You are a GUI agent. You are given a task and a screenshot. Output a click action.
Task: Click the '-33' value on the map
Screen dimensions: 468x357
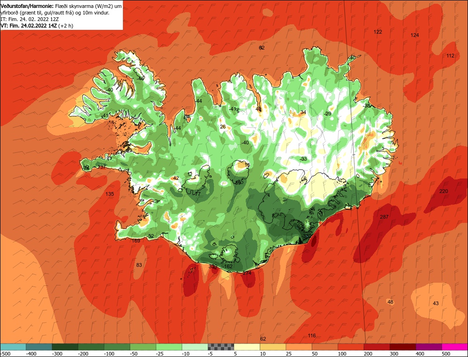tap(303, 159)
